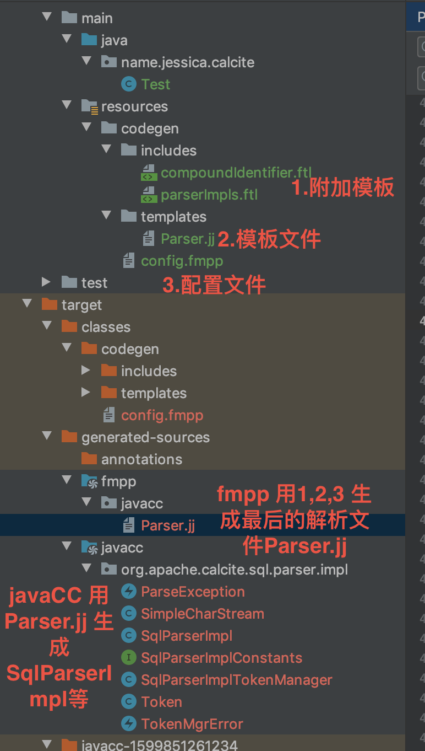Collapse the main folder
This screenshot has height=751, width=425.
pos(47,17)
